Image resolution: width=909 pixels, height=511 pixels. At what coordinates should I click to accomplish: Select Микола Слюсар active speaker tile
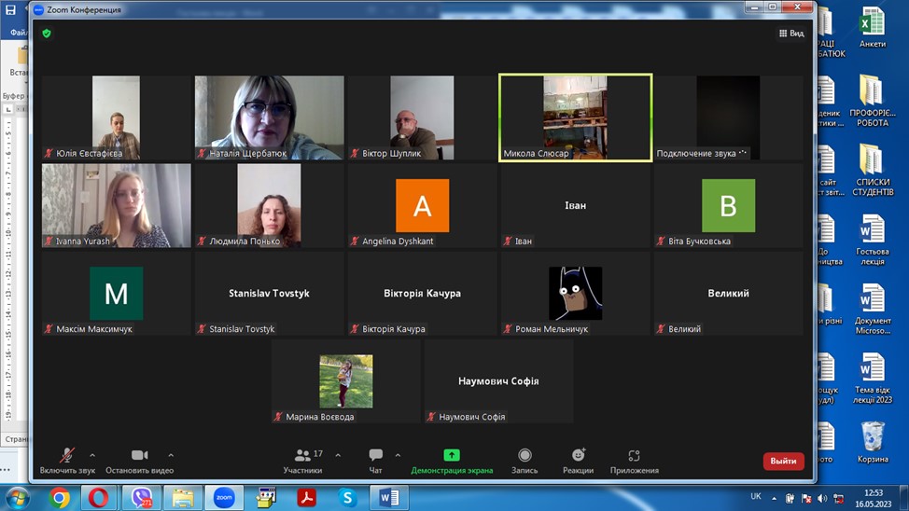coord(575,117)
